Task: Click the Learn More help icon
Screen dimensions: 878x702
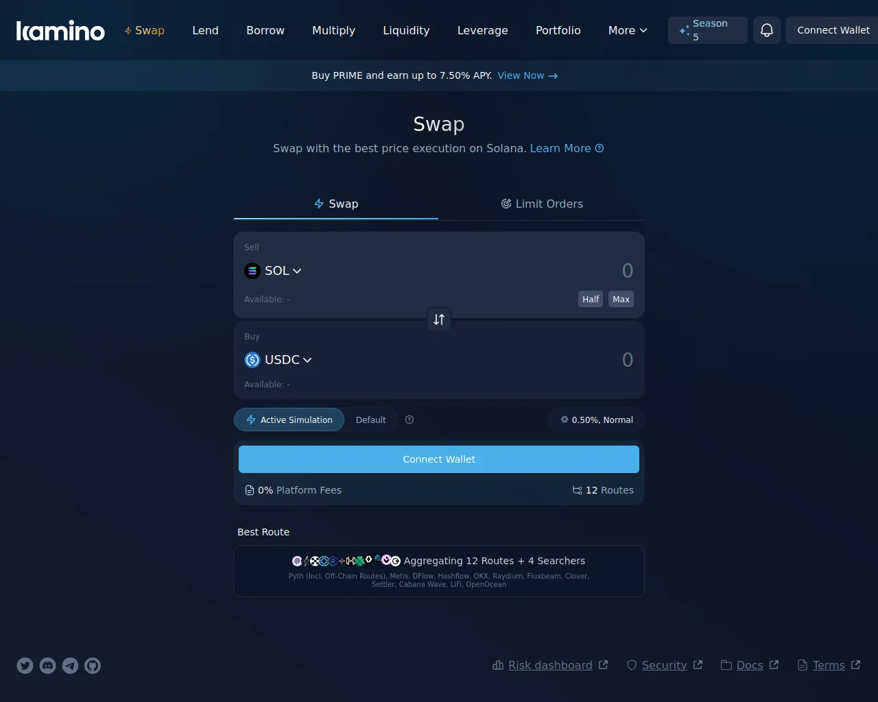Action: coord(600,148)
